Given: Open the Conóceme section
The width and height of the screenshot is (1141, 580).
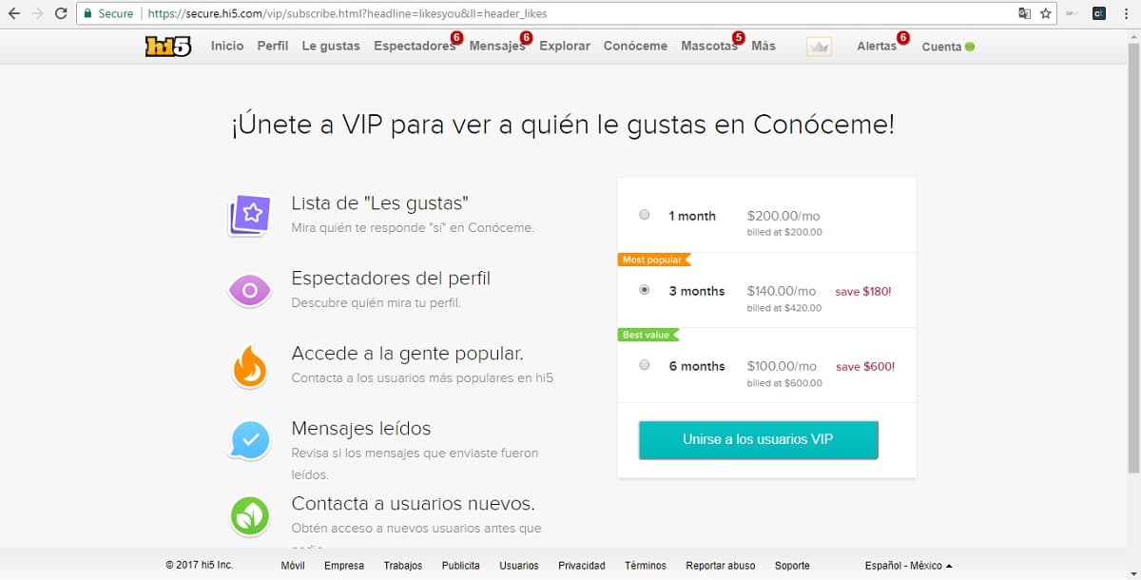Looking at the screenshot, I should (635, 46).
